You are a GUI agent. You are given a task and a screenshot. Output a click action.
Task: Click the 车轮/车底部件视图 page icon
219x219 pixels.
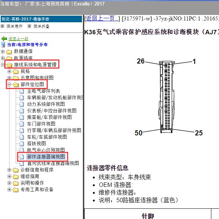tap(22, 137)
